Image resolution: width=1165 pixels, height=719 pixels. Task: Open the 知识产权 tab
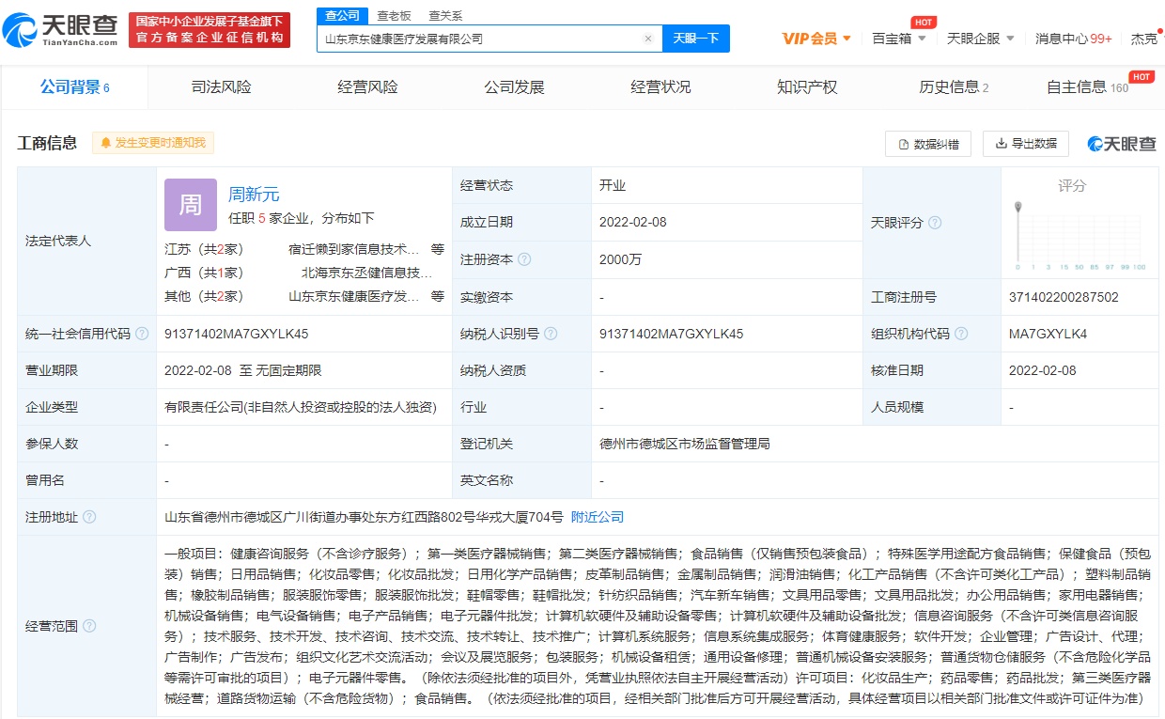808,87
